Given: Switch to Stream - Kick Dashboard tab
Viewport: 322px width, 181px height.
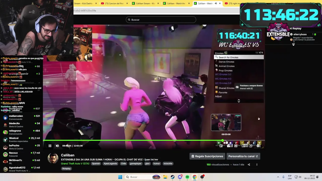Looking at the screenshot, I should [83, 4].
